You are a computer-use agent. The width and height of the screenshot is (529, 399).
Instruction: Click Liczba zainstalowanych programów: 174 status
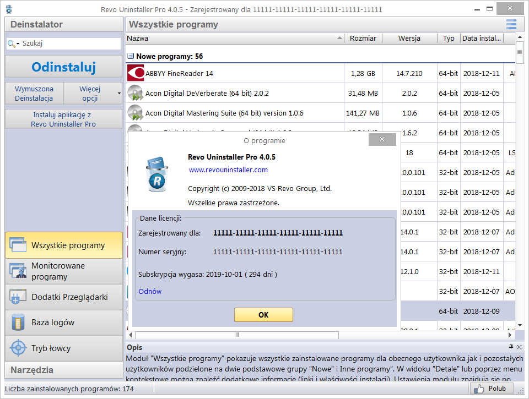pos(69,389)
